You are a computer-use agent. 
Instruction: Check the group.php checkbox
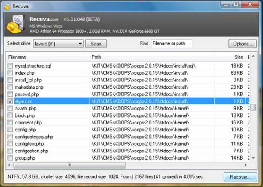pyautogui.click(x=10, y=158)
